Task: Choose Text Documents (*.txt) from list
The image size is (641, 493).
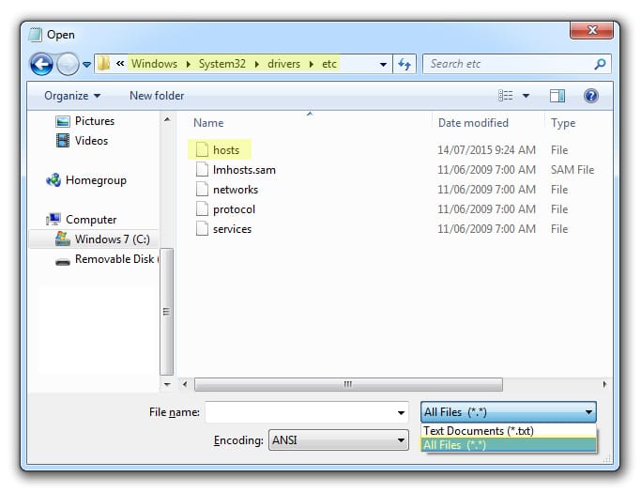Action: click(x=508, y=431)
